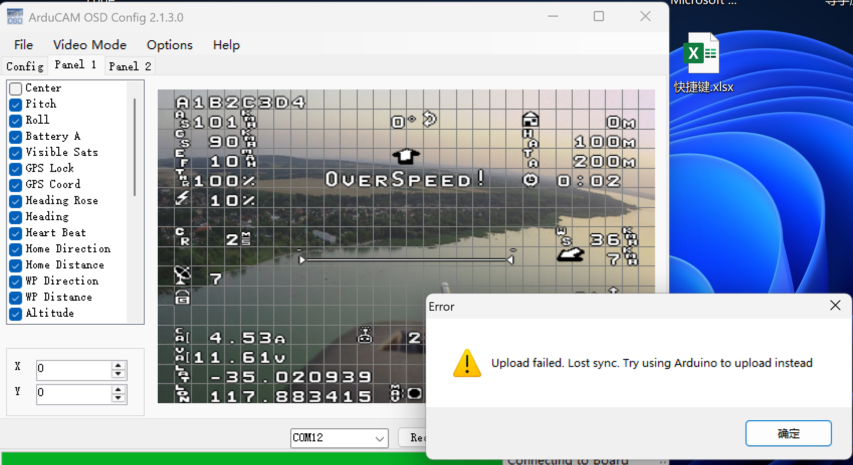The image size is (853, 465).
Task: Open the Options menu
Action: [169, 45]
